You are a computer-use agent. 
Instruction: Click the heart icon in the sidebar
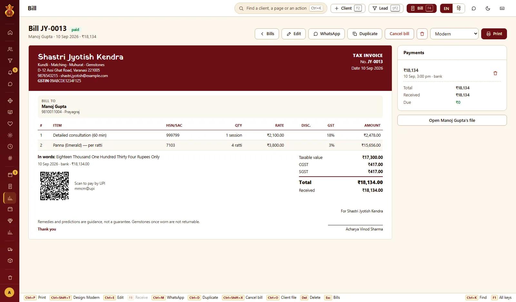pos(10,124)
